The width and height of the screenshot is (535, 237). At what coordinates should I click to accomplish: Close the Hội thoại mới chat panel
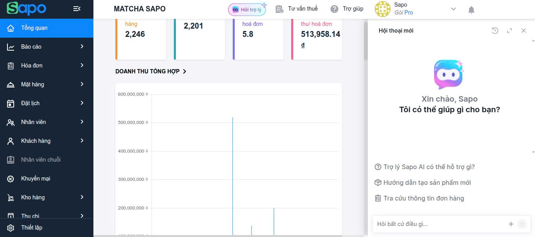tap(524, 31)
